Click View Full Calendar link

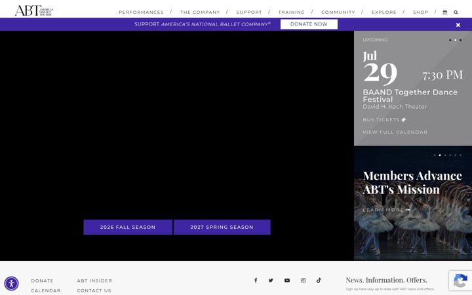[395, 132]
